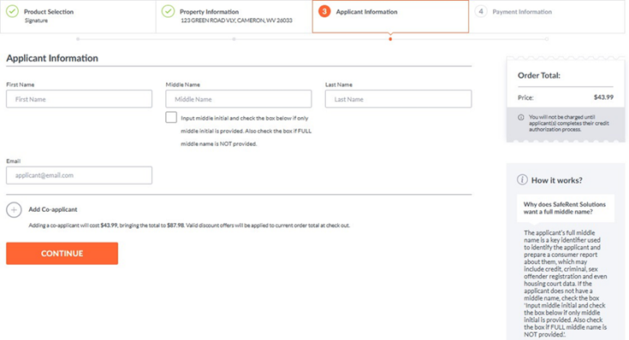Open the Property Information step tab
629x340 pixels.
[234, 16]
